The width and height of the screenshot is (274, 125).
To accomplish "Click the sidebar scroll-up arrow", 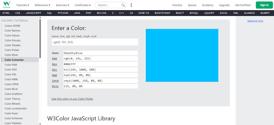I will tap(40, 17).
